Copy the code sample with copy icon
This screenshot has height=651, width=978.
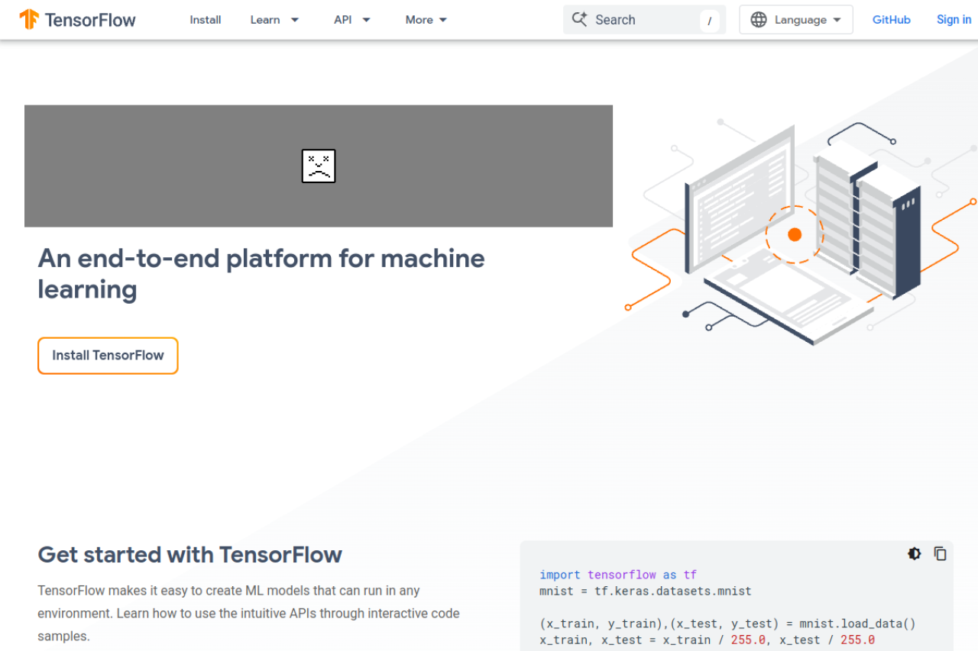coord(941,554)
